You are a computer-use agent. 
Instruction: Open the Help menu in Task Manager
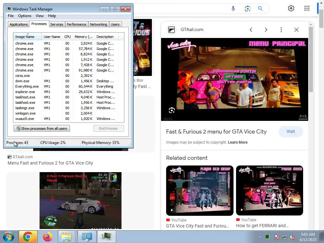(52, 16)
